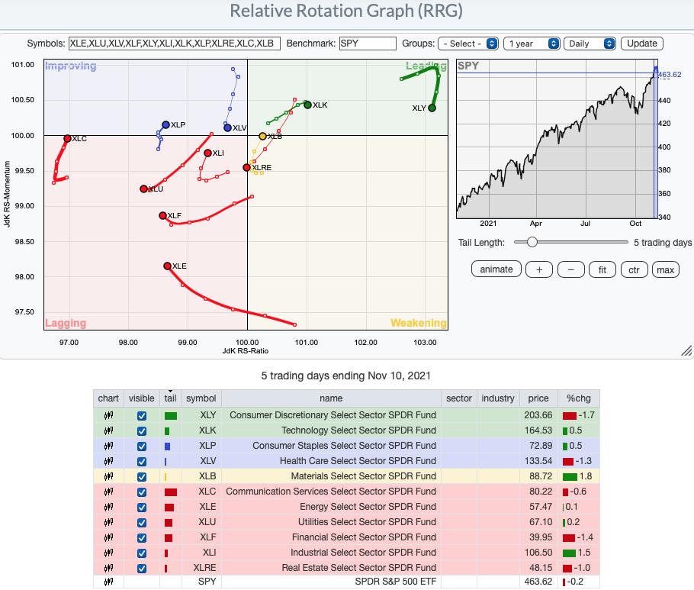694x590 pixels.
Task: Open chart icon for XLP row
Action: (108, 446)
